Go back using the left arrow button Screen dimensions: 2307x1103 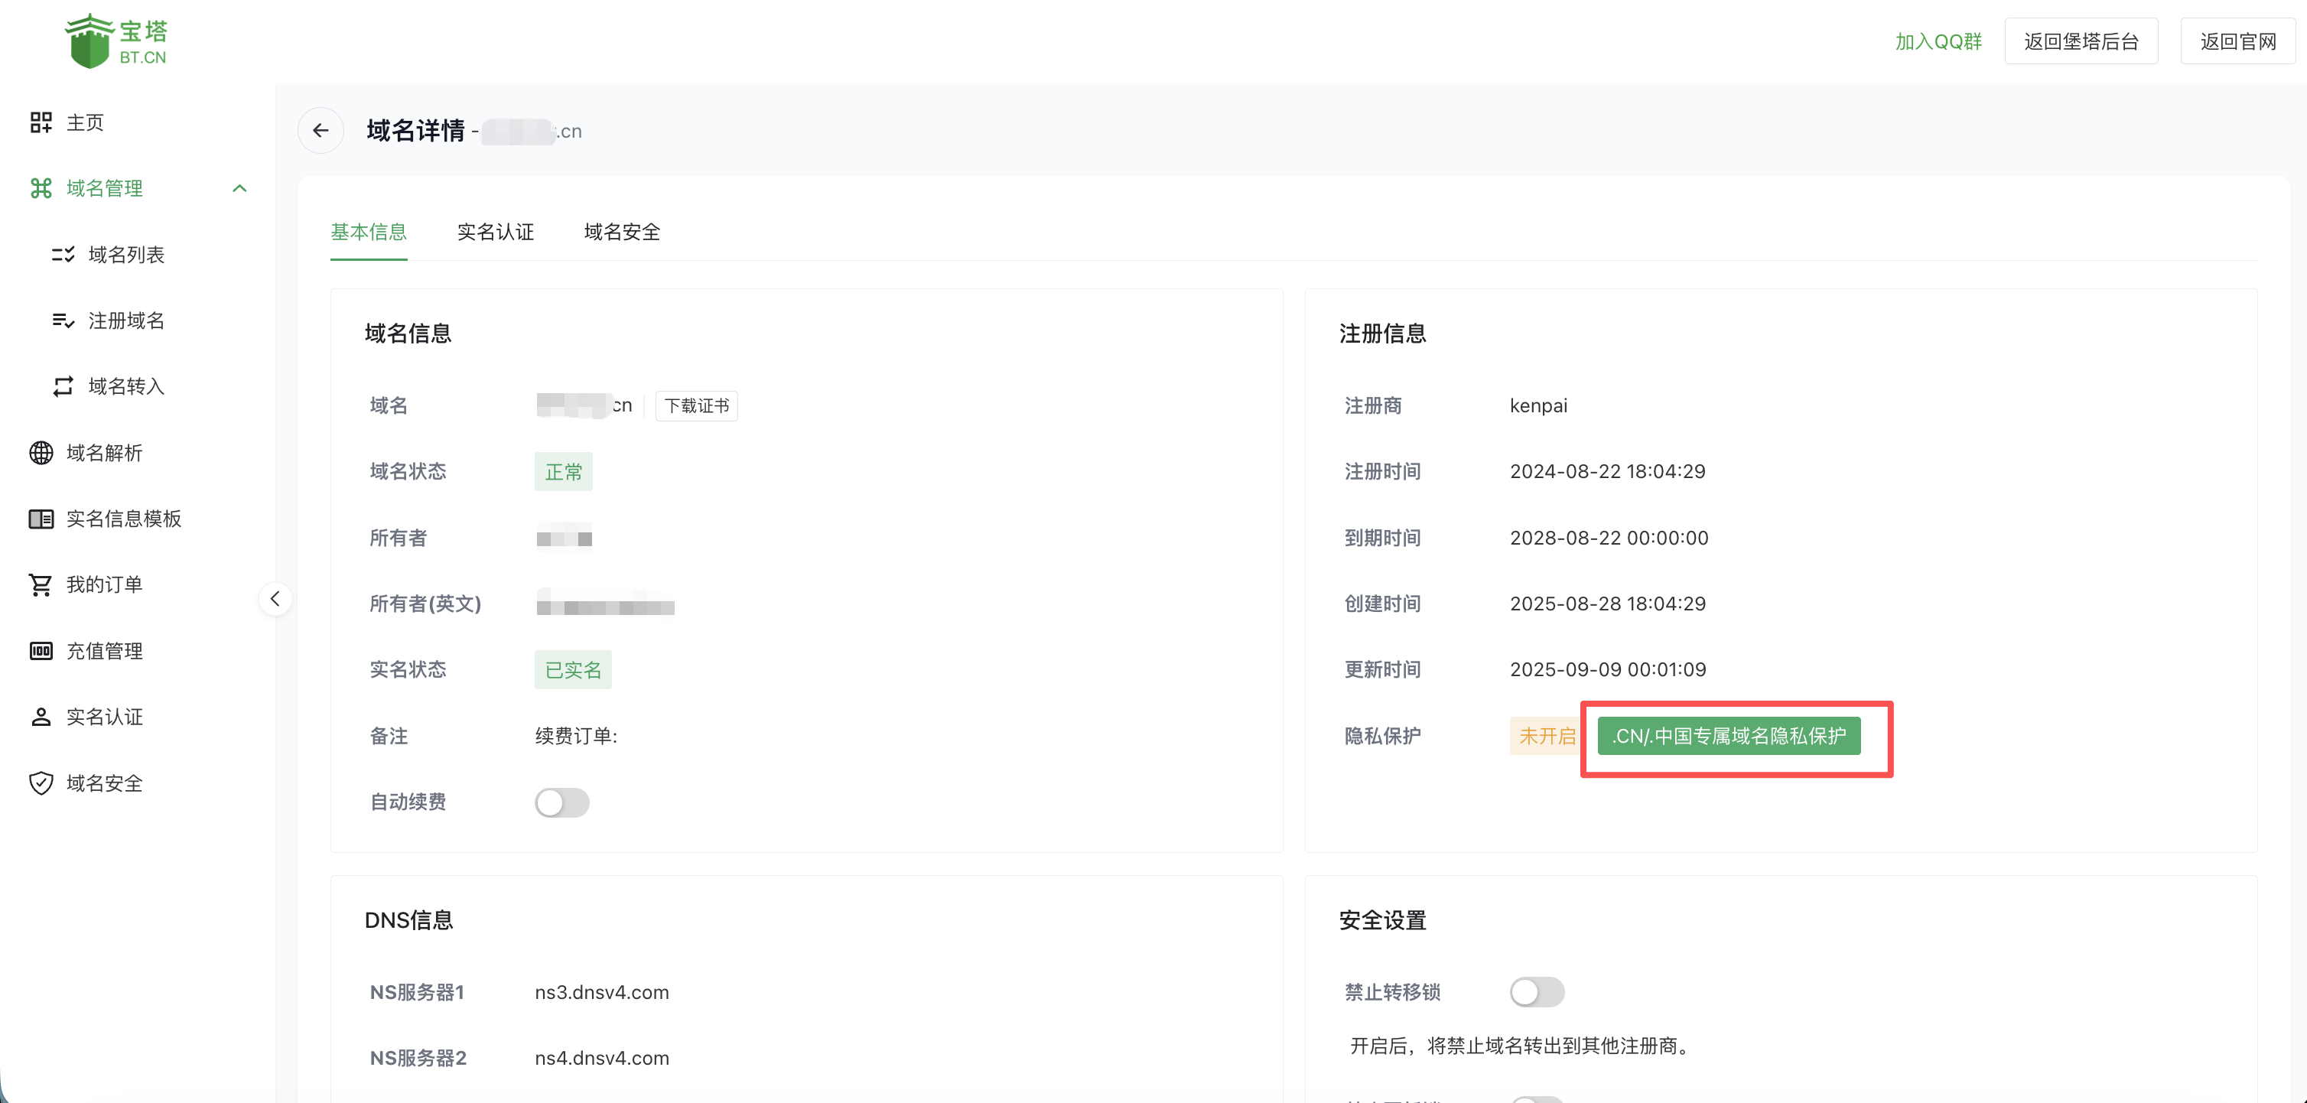[320, 130]
